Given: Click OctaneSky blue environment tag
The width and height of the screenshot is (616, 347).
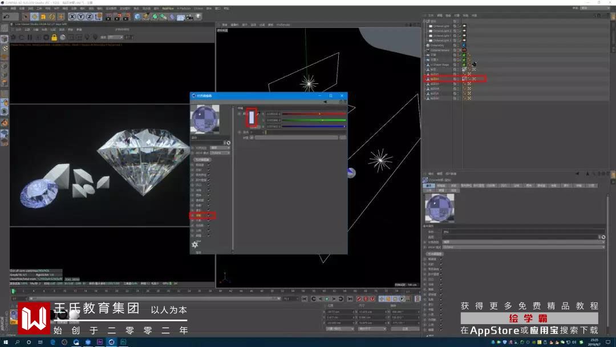Looking at the screenshot, I should (x=464, y=46).
